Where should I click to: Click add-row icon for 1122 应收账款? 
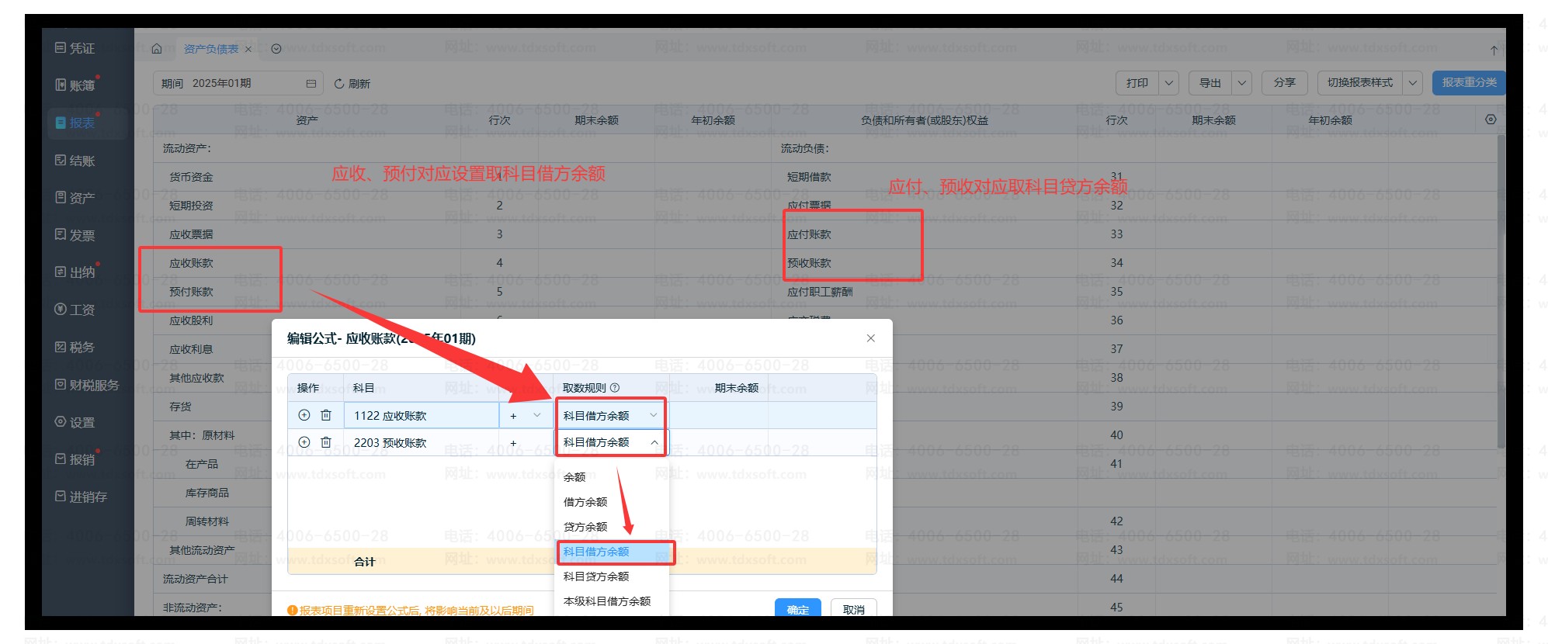click(x=304, y=415)
